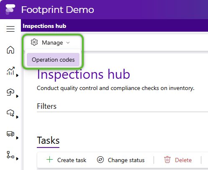The image size is (208, 170).
Task: Click the Footprint logo in header
Action: pos(10,10)
